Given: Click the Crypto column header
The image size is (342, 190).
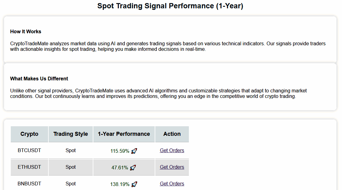Looking at the screenshot, I should pos(29,134).
